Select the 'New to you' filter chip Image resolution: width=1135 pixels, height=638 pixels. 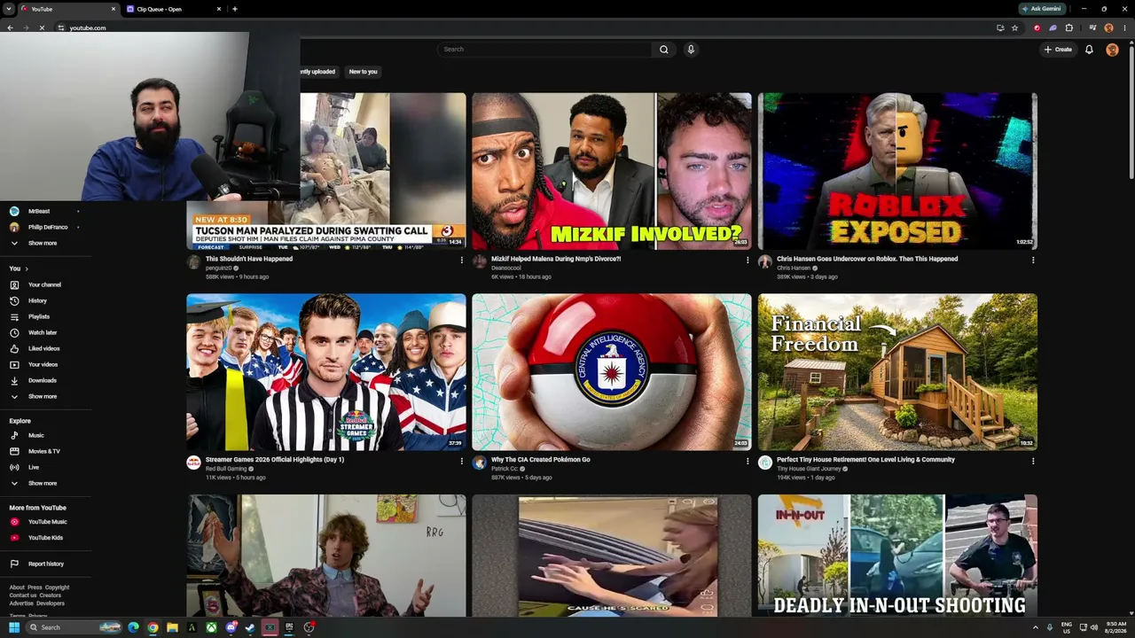[x=363, y=72]
